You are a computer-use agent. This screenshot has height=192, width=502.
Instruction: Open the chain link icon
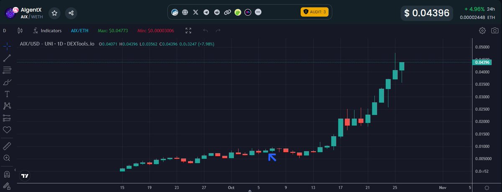pyautogui.click(x=227, y=12)
